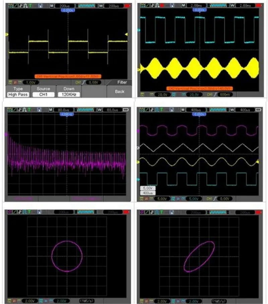Click the 400us M timebase on four-channel screen
Image resolution: width=268 pixels, height=304 pixels.
(x=196, y=110)
